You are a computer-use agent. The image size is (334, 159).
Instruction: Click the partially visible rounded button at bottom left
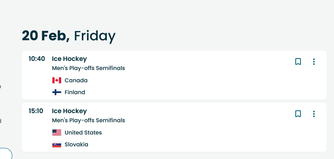pyautogui.click(x=5, y=154)
